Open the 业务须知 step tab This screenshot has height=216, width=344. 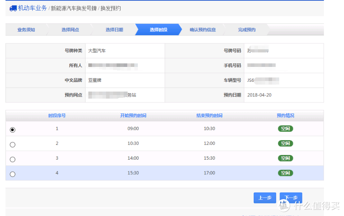click(x=26, y=30)
